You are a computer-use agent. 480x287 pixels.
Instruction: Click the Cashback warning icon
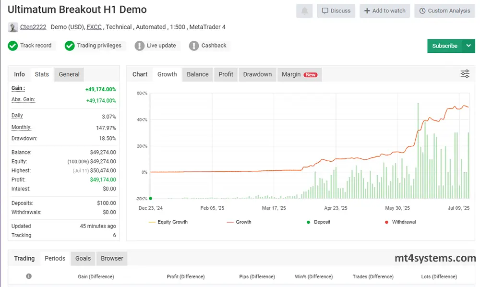[194, 46]
